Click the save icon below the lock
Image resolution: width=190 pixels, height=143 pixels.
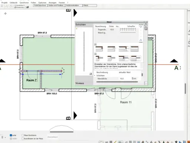point(146,29)
